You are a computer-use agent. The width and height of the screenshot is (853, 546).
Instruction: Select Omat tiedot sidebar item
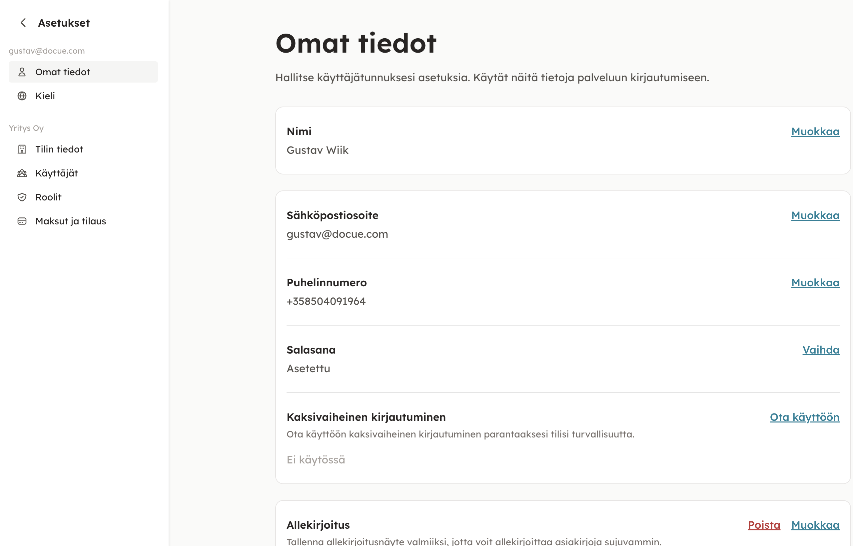click(x=63, y=72)
